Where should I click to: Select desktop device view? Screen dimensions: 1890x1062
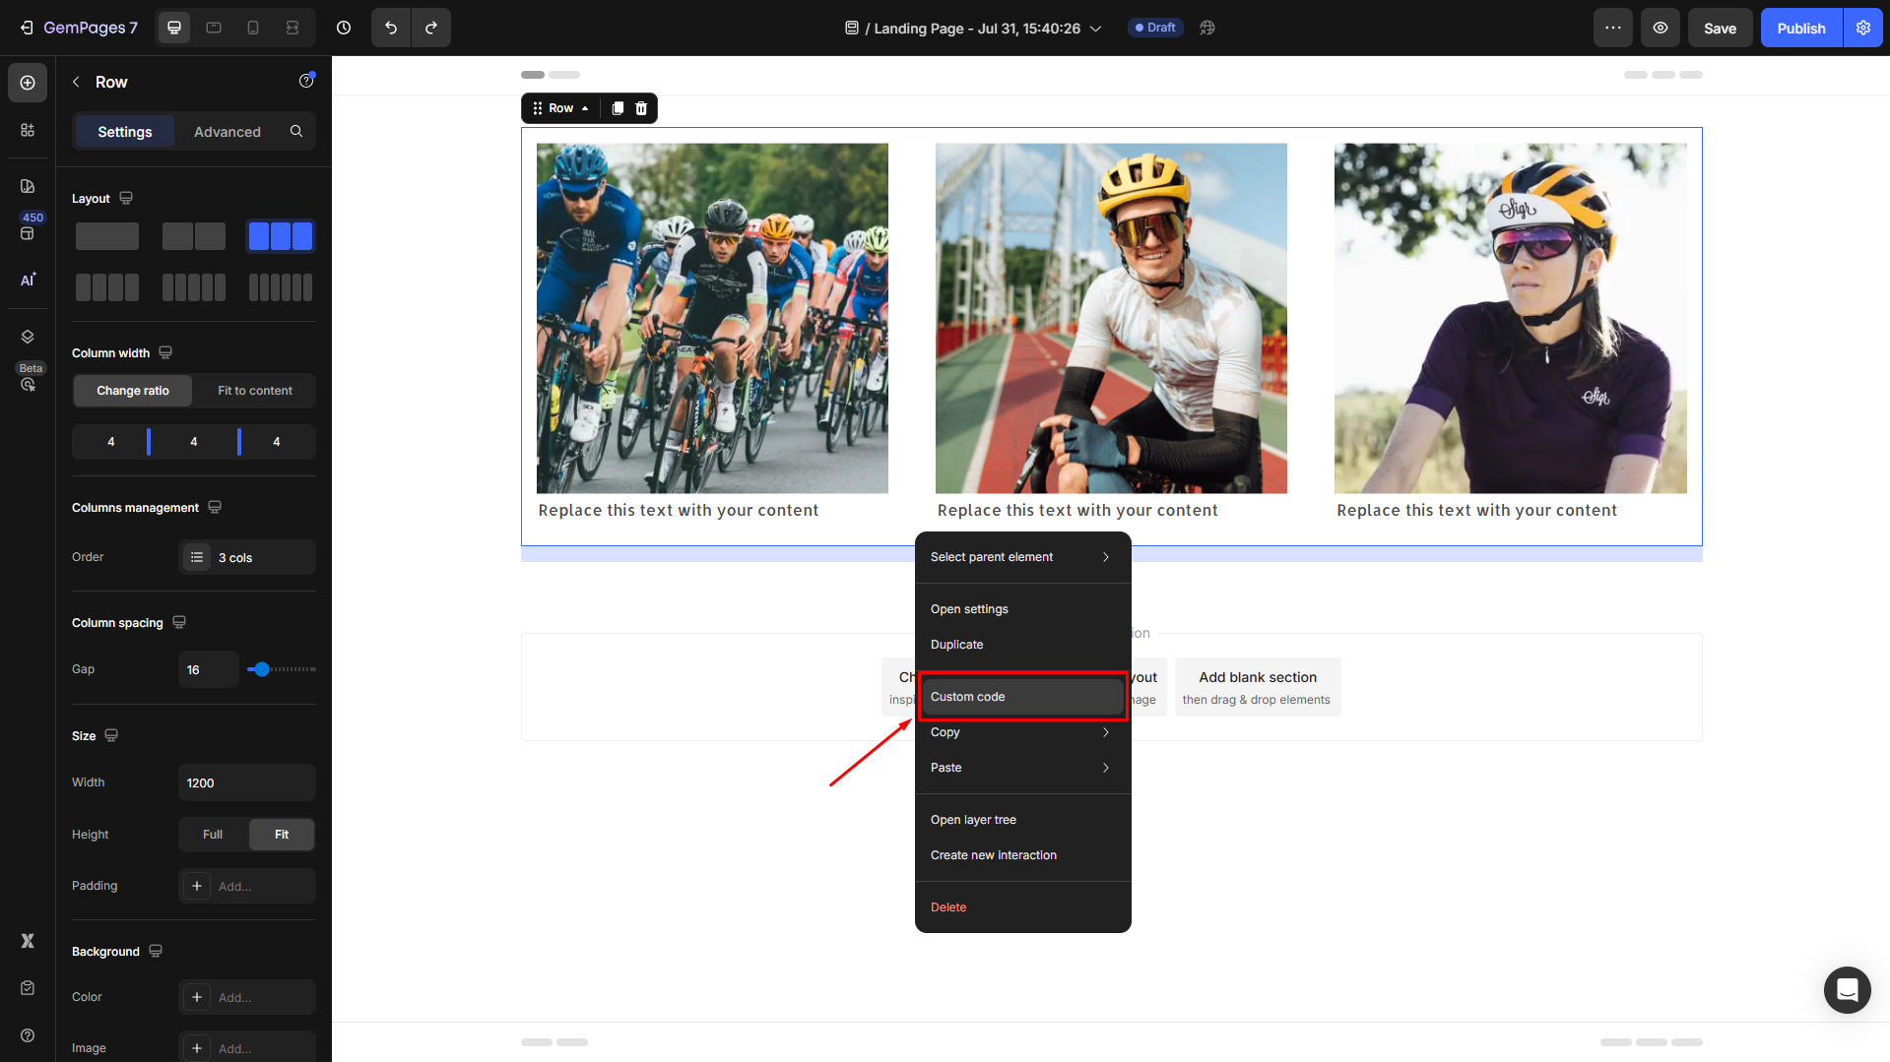174,28
